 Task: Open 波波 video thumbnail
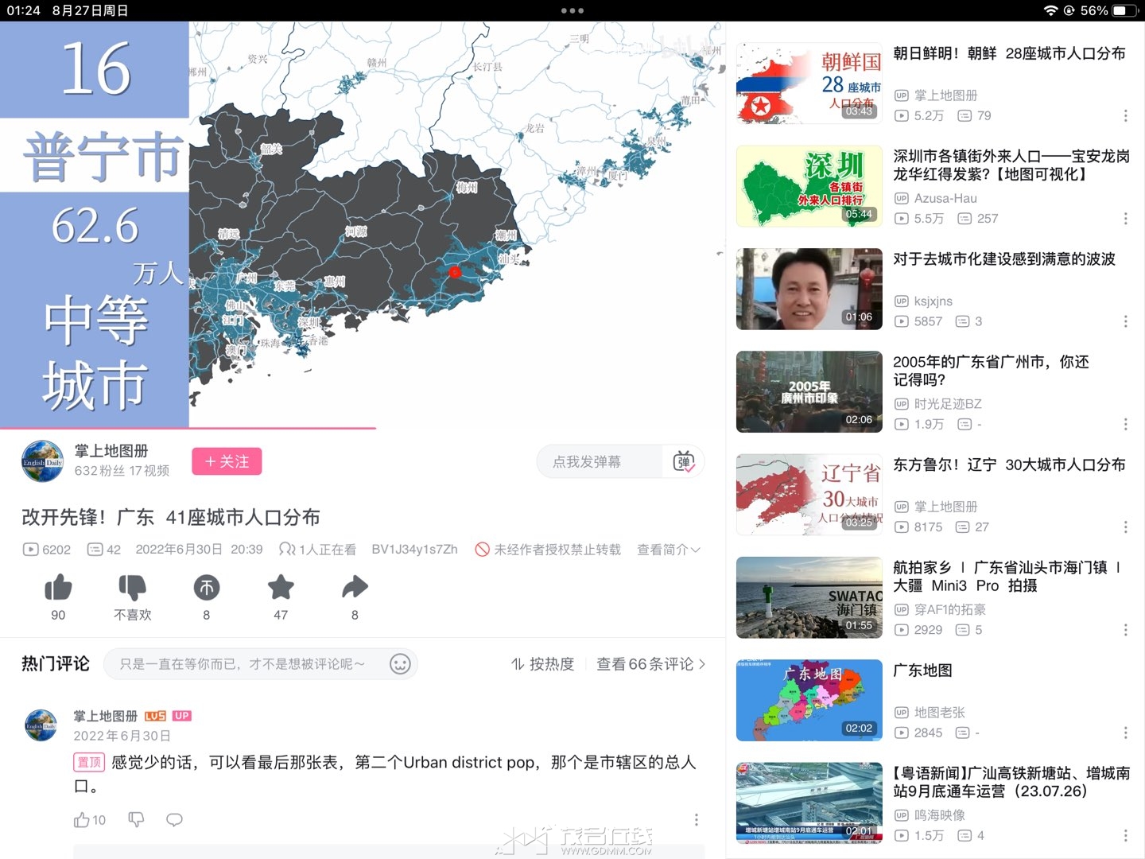[809, 289]
